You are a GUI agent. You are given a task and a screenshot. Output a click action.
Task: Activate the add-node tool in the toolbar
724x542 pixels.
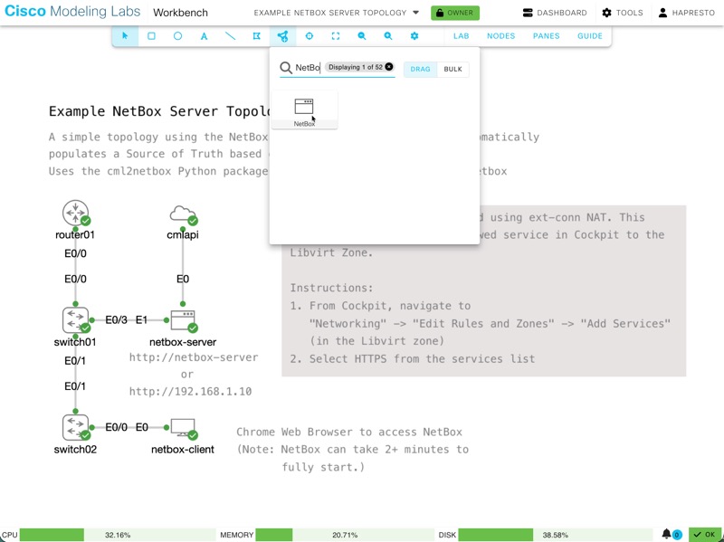click(282, 36)
